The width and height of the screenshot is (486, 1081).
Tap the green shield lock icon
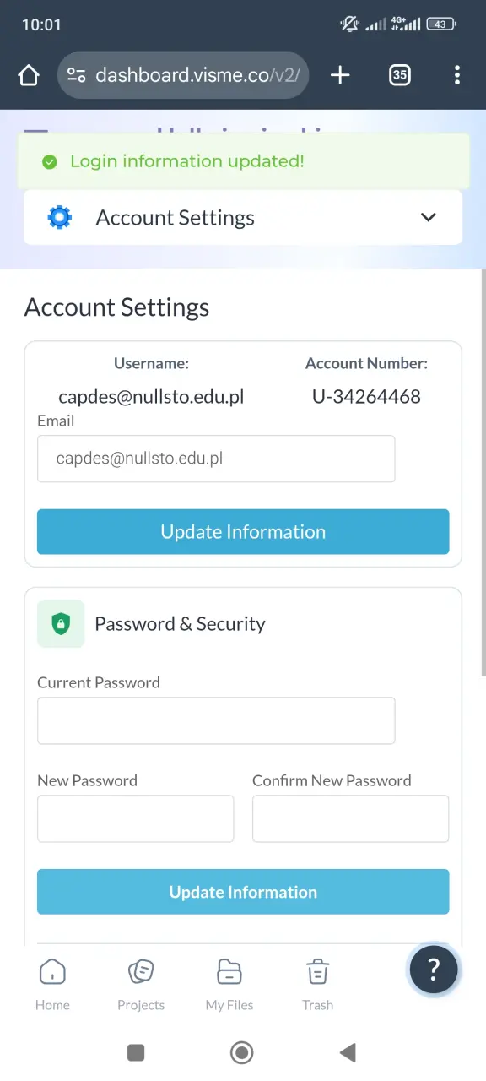(x=61, y=624)
